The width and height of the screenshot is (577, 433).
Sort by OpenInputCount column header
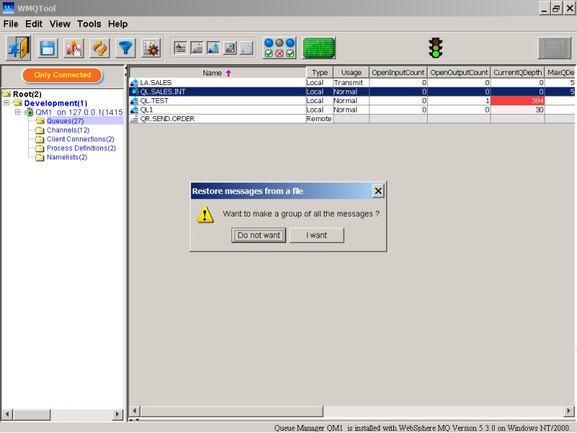[398, 73]
